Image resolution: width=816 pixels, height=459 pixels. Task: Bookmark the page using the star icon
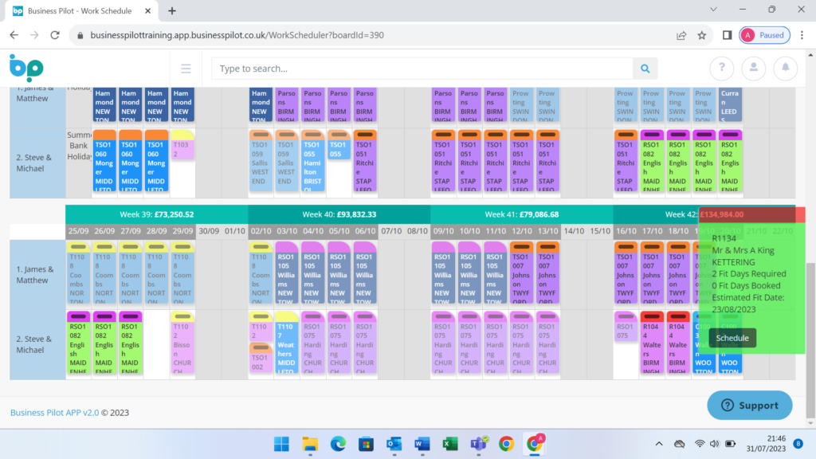pyautogui.click(x=700, y=35)
